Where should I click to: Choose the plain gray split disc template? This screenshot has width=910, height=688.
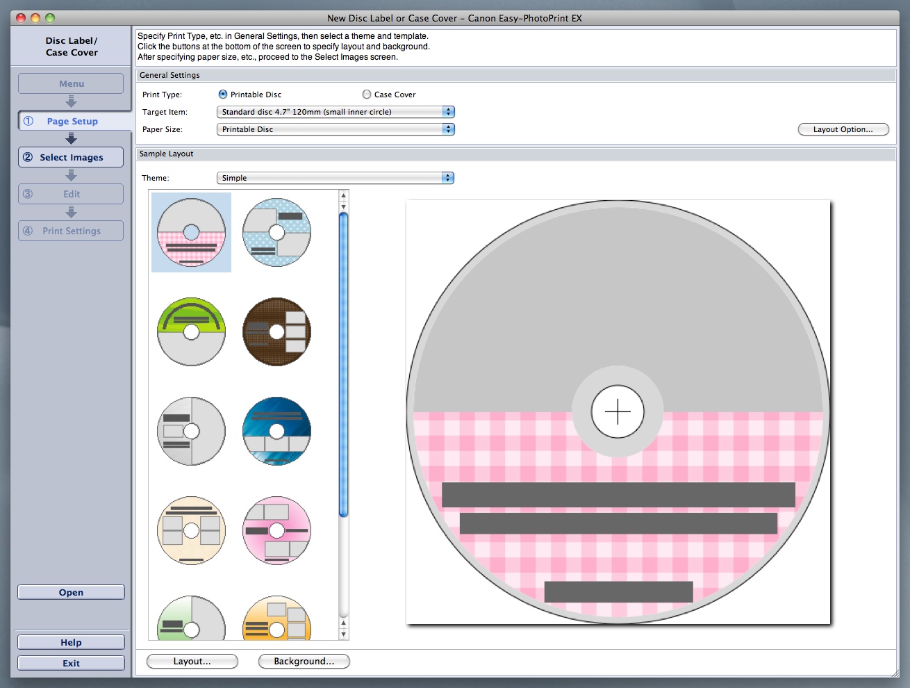click(x=191, y=431)
